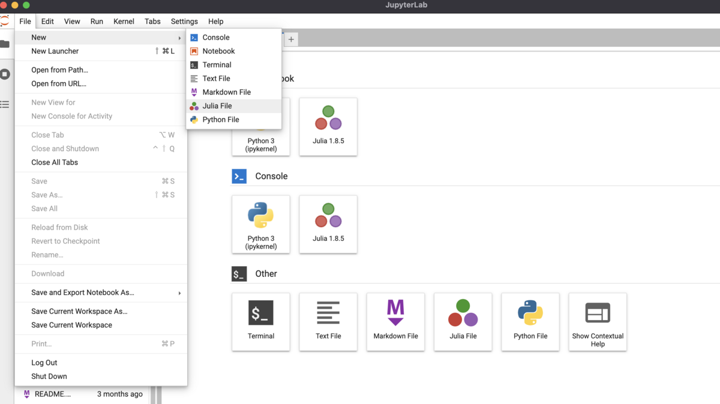Image resolution: width=720 pixels, height=404 pixels.
Task: Click the Julia File icon in submenu
Action: (194, 106)
